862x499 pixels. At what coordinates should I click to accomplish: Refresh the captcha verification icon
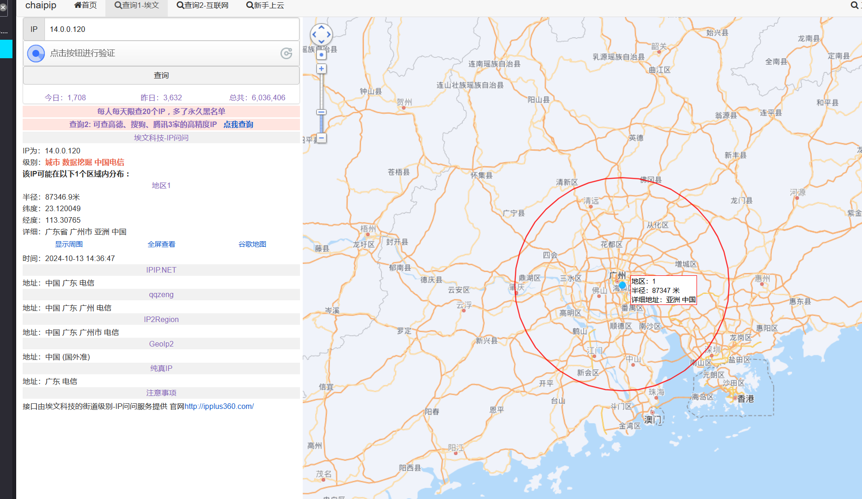click(286, 53)
